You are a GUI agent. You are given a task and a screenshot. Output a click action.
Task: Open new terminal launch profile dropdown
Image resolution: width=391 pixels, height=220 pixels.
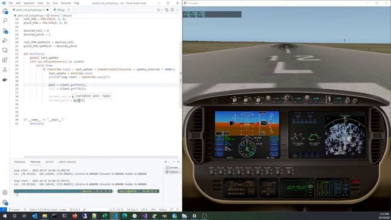[x=169, y=162]
